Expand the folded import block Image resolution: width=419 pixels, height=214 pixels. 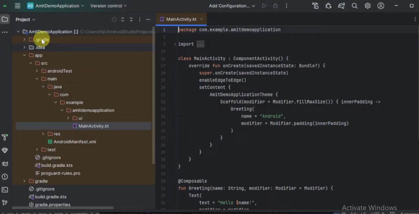click(175, 44)
